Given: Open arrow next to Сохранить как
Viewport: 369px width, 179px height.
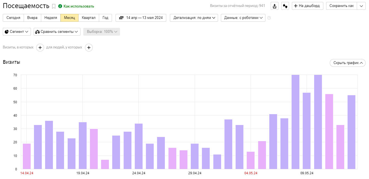Looking at the screenshot, I should click(361, 6).
